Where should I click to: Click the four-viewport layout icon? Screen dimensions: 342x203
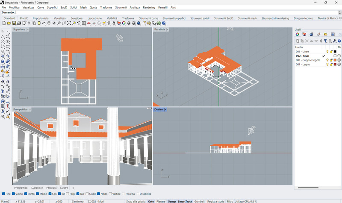click(x=84, y=23)
